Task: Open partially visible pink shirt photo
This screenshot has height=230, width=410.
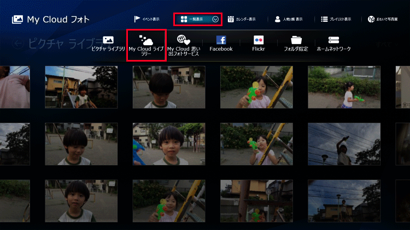Action: point(15,87)
